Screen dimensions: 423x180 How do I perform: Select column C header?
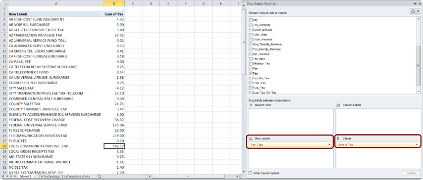tap(133, 3)
